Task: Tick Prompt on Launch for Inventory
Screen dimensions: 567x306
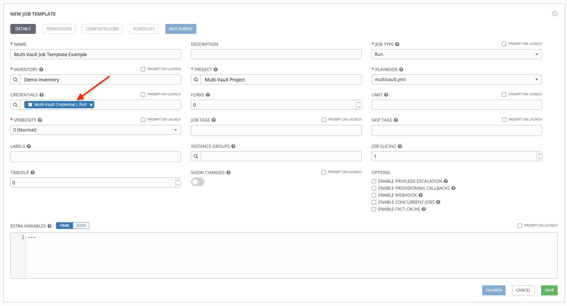Action: (143, 69)
